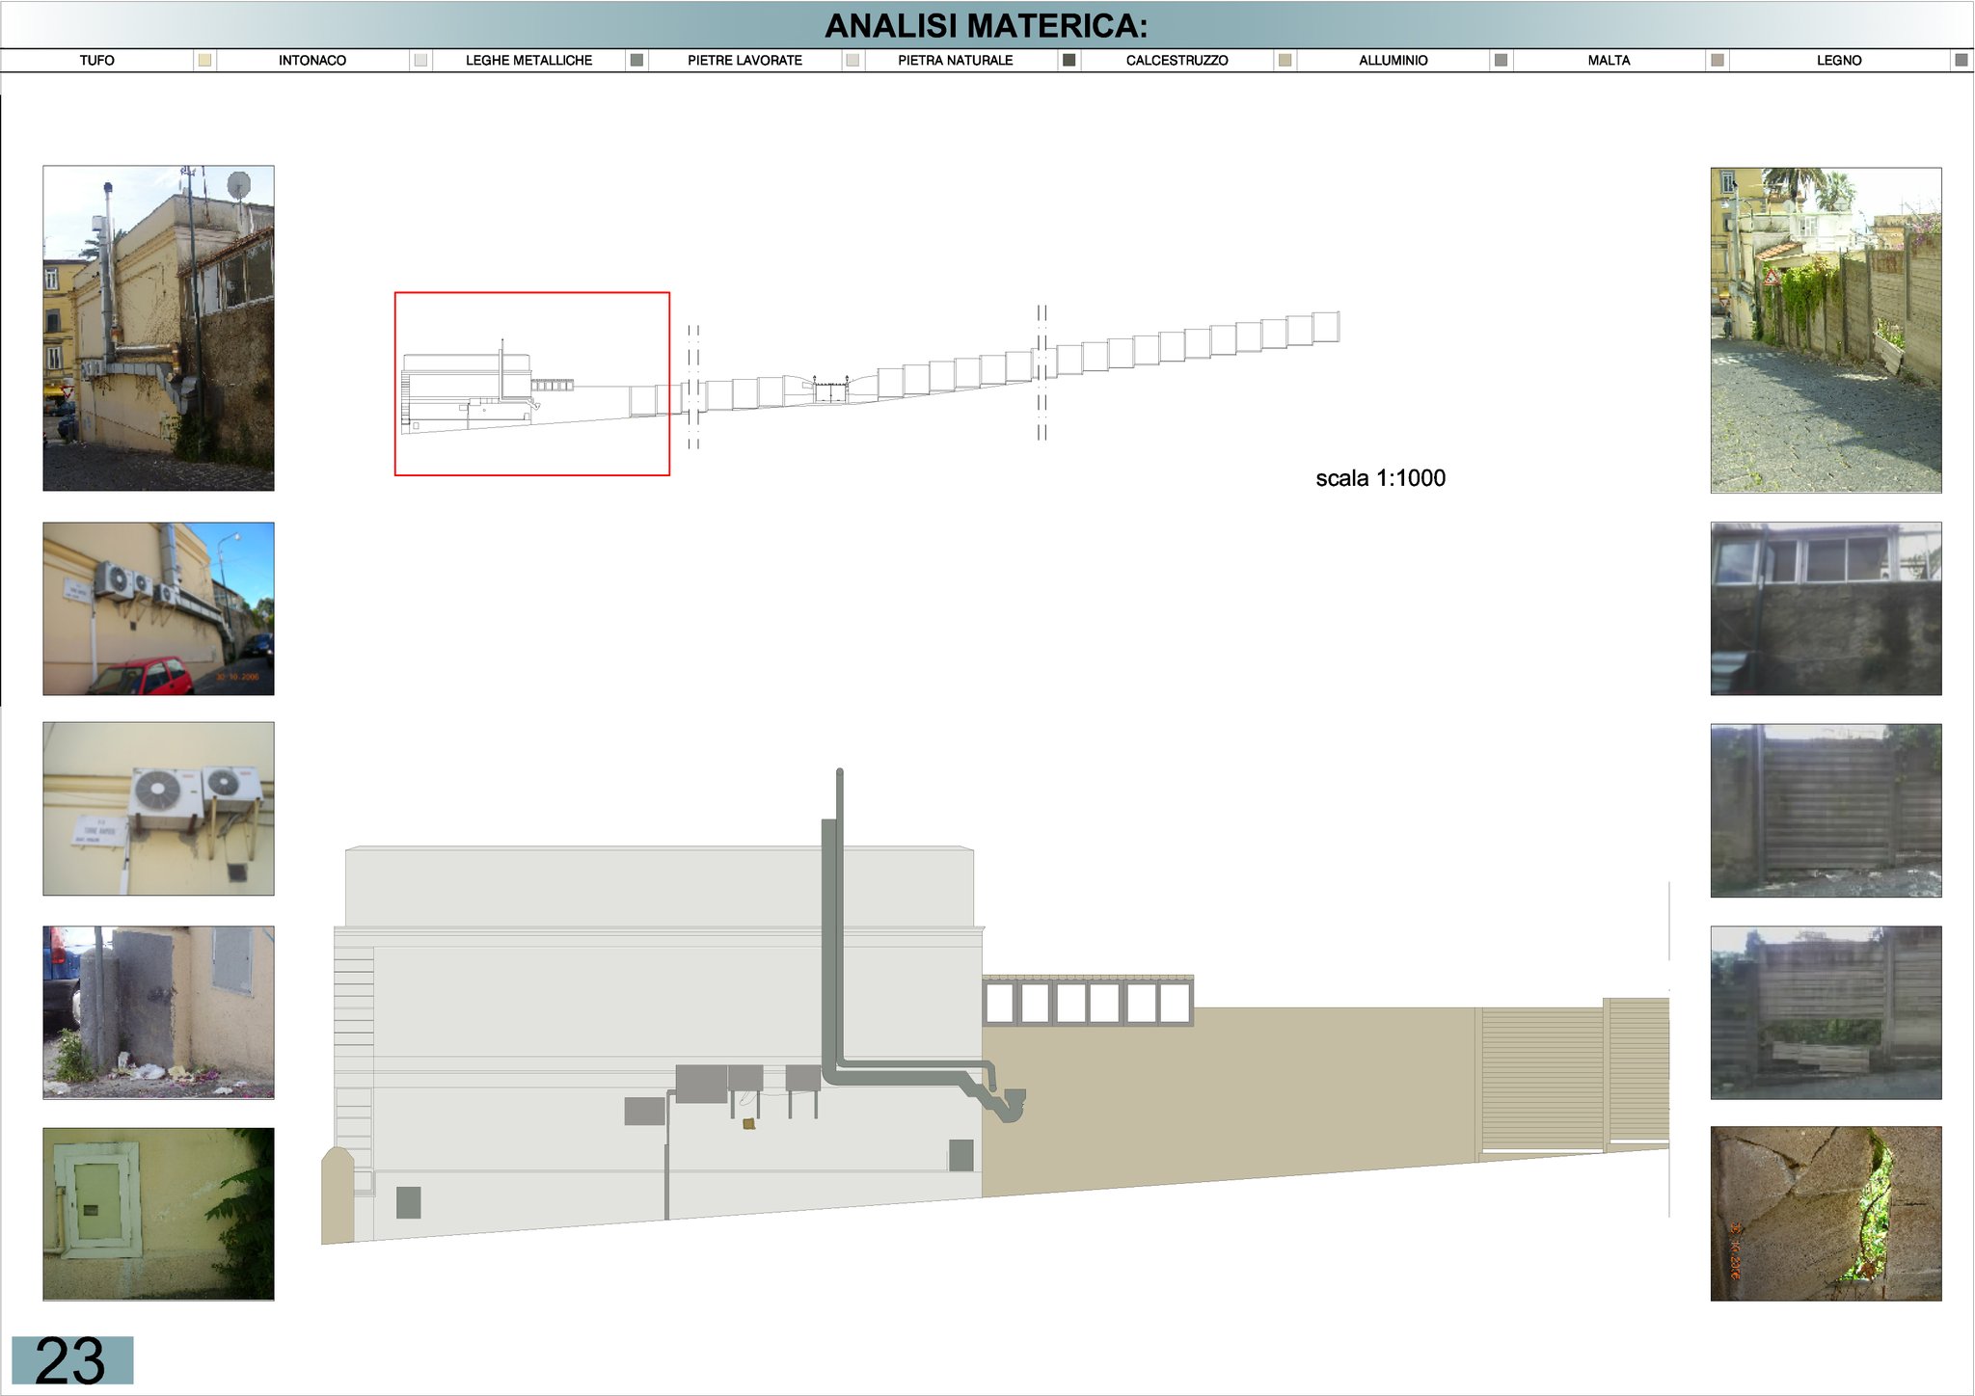Click the ANALISI MATERICA title

(x=987, y=26)
